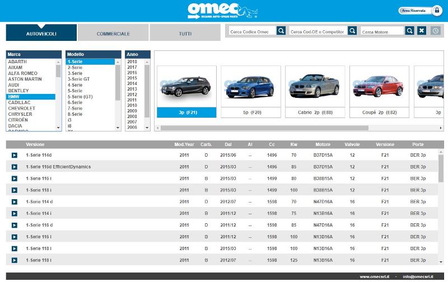This screenshot has width=448, height=282.
Task: Open details arrow for 1-Serie 116 i 1499cc
Action: pyautogui.click(x=15, y=178)
